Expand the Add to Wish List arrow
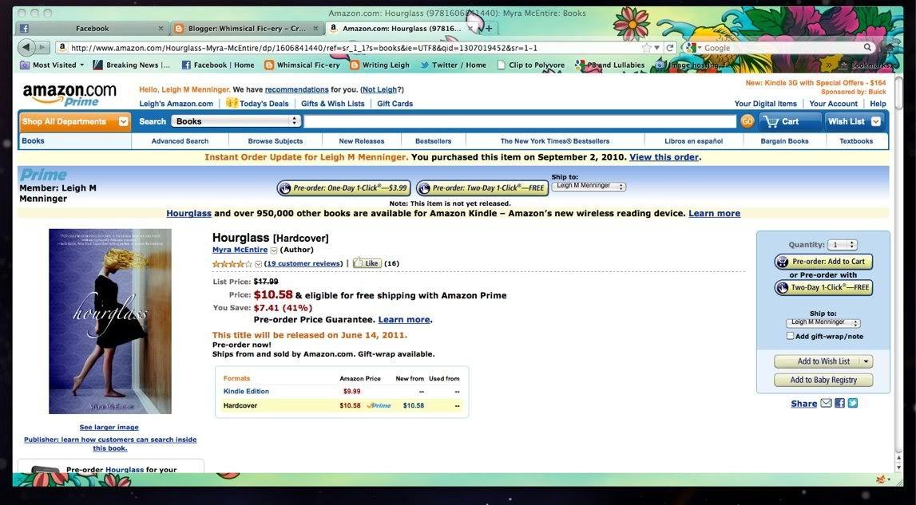The width and height of the screenshot is (916, 505). (866, 361)
